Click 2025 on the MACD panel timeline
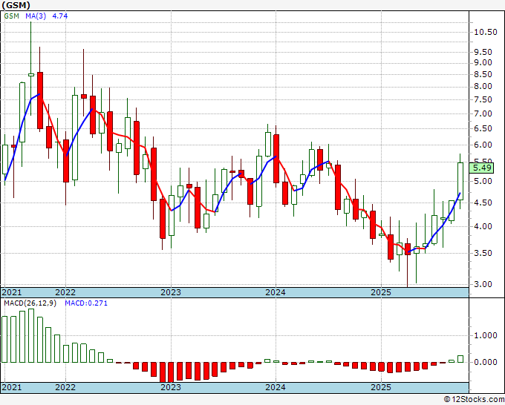The width and height of the screenshot is (505, 405). (381, 387)
